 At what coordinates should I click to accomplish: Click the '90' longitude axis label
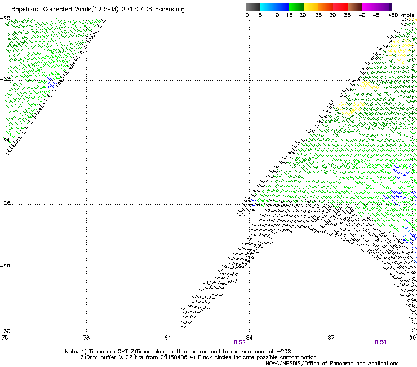[x=412, y=338]
